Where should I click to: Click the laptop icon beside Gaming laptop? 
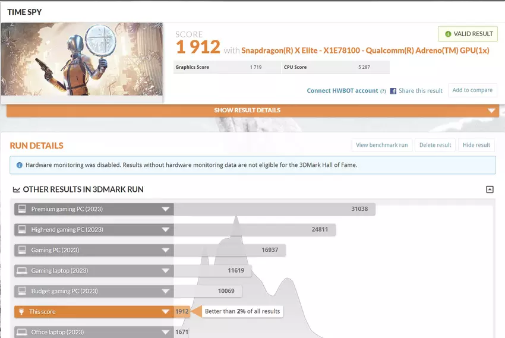coord(22,270)
